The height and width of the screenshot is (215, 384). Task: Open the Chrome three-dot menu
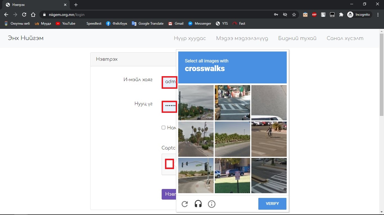tap(378, 15)
